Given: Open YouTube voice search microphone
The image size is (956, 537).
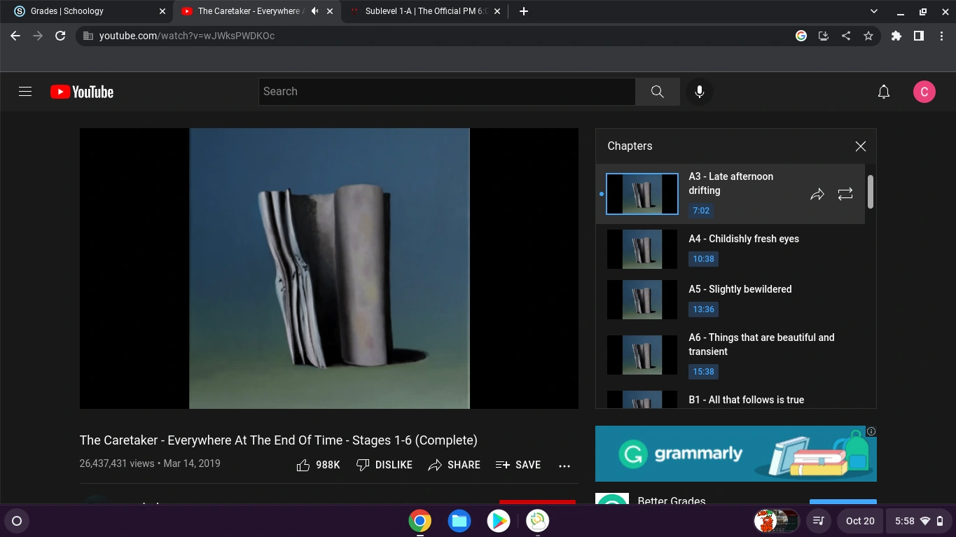Looking at the screenshot, I should coord(699,91).
